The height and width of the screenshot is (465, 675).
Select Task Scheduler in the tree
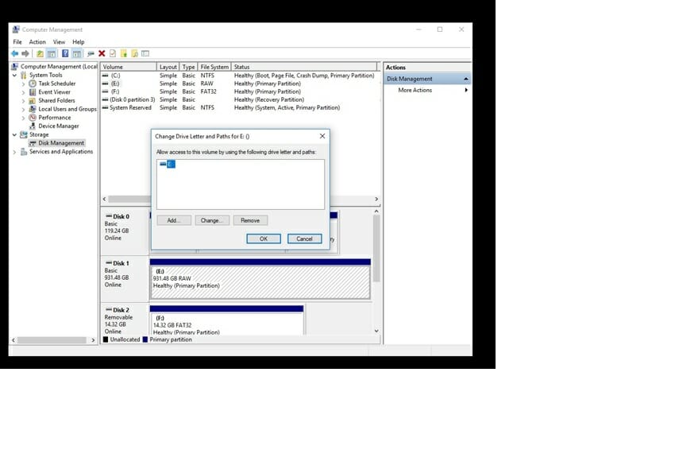(x=57, y=83)
